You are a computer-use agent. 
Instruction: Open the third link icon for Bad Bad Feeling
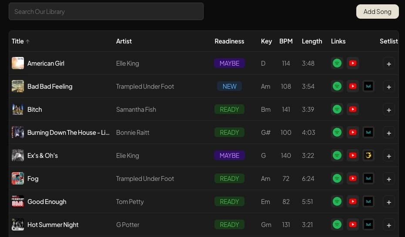(368, 86)
